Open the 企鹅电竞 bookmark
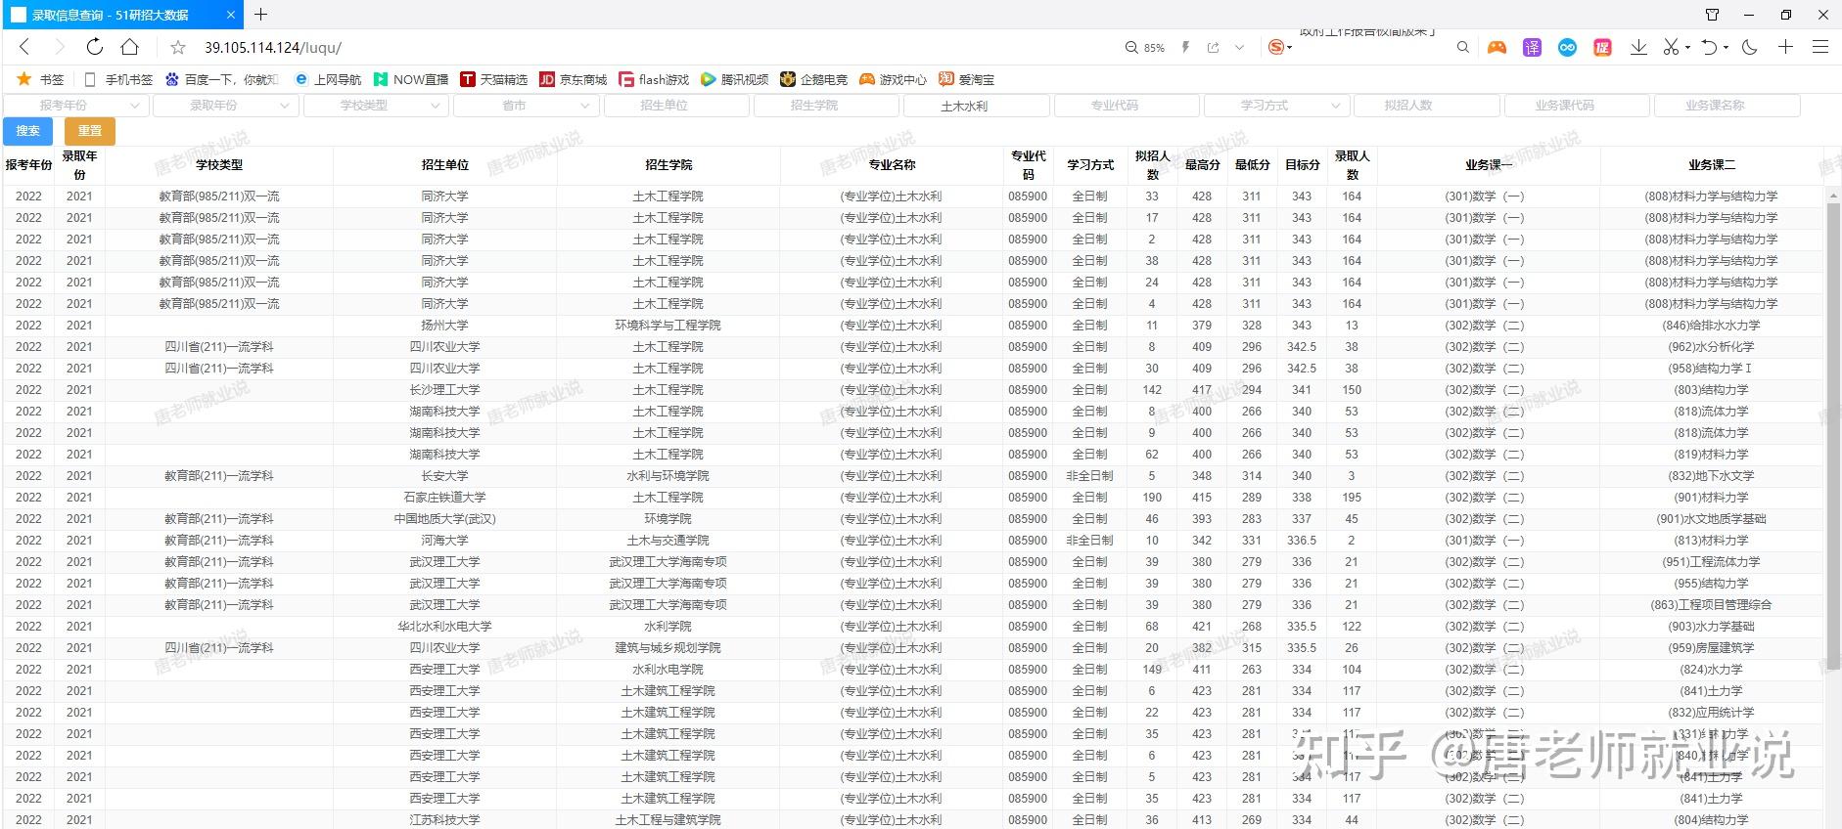This screenshot has width=1842, height=829. click(x=814, y=79)
